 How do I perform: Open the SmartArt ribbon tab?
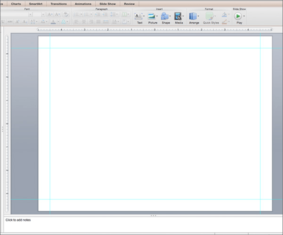[x=36, y=4]
